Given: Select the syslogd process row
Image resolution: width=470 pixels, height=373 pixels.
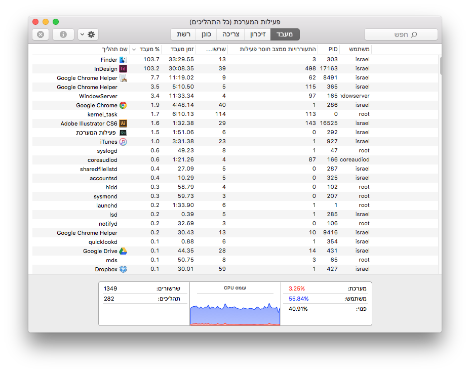Looking at the screenshot, I should tap(235, 151).
